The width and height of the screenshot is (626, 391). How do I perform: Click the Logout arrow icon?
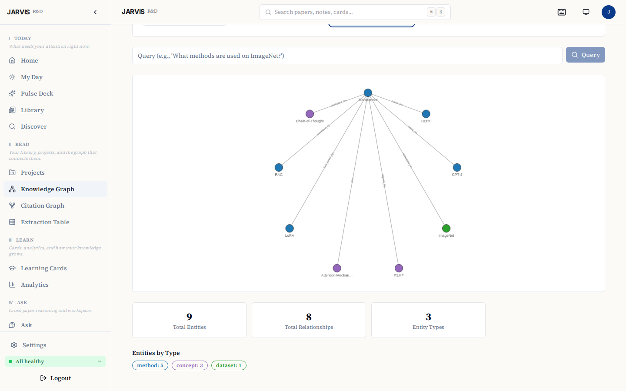click(x=43, y=378)
